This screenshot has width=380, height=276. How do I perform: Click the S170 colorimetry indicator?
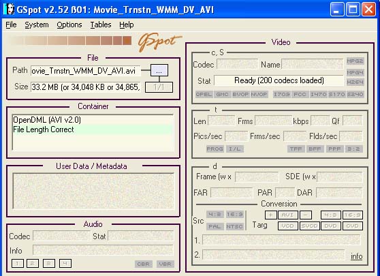pyautogui.click(x=336, y=94)
